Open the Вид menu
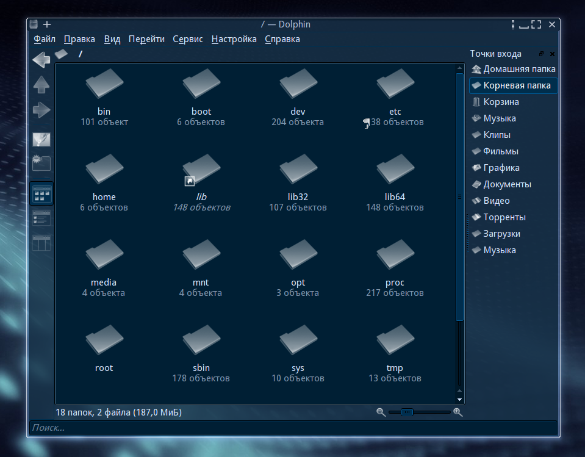 [x=112, y=39]
